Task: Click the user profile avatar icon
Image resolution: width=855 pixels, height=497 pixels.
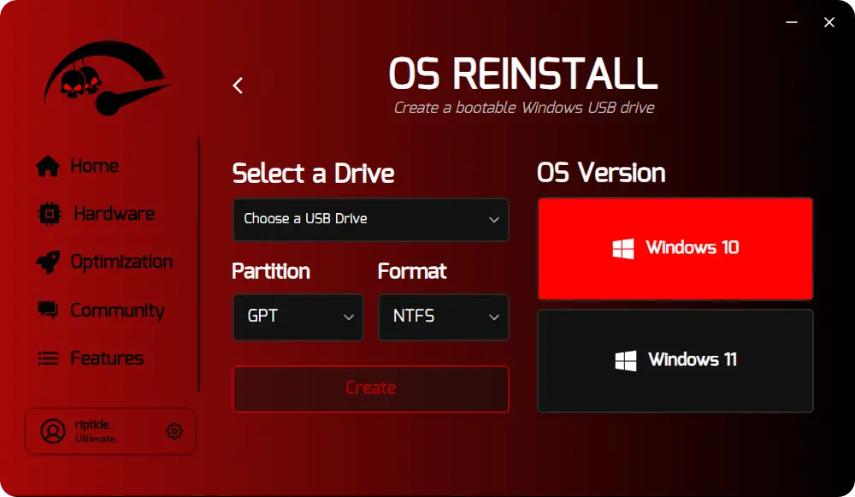Action: (x=53, y=431)
